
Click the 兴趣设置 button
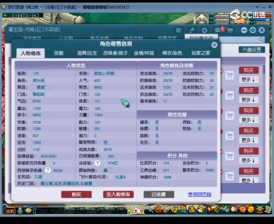(x=252, y=50)
